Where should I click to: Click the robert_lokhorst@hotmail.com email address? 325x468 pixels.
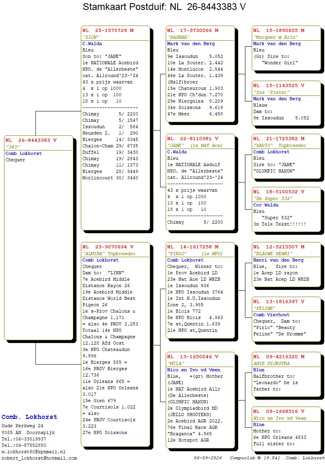(39, 458)
